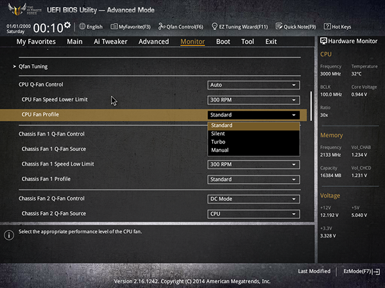Click the EZ Tuning Wizard bulb icon
The height and width of the screenshot is (288, 385).
coord(214,26)
